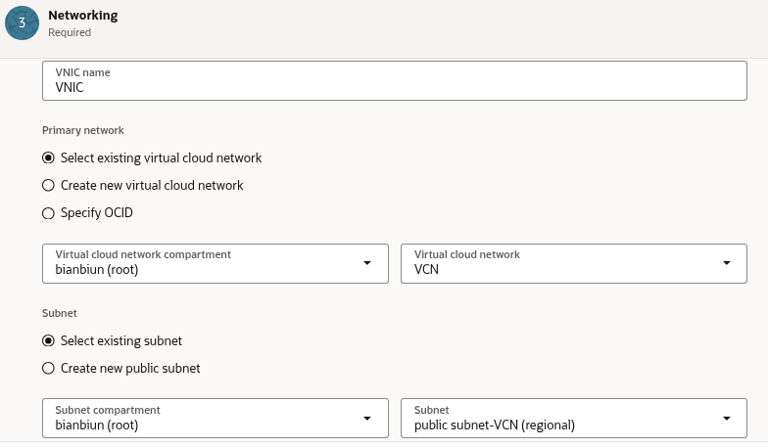Click the arrow icon beside public subnet-VCN (regional)
Image resolution: width=768 pixels, height=448 pixels.
pos(727,418)
